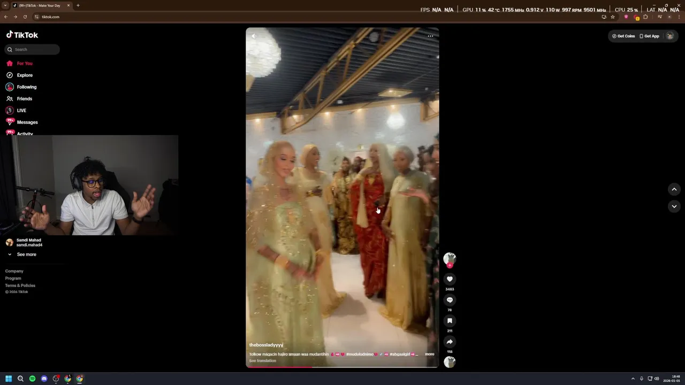This screenshot has width=685, height=385.
Task: Open the Friends page
Action: point(19,98)
